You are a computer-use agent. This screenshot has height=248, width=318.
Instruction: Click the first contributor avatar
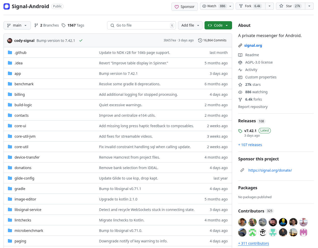tap(242, 222)
